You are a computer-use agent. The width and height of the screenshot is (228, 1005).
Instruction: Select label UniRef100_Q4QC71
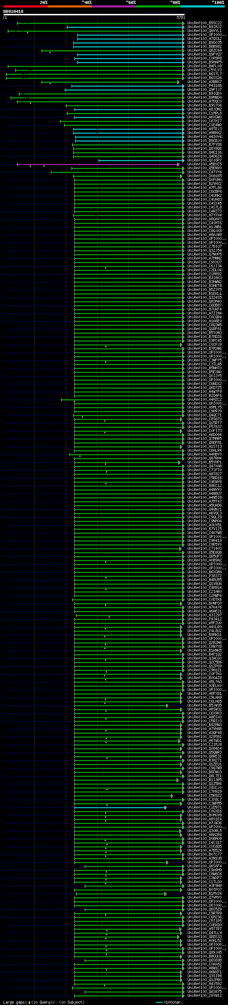[204, 415]
